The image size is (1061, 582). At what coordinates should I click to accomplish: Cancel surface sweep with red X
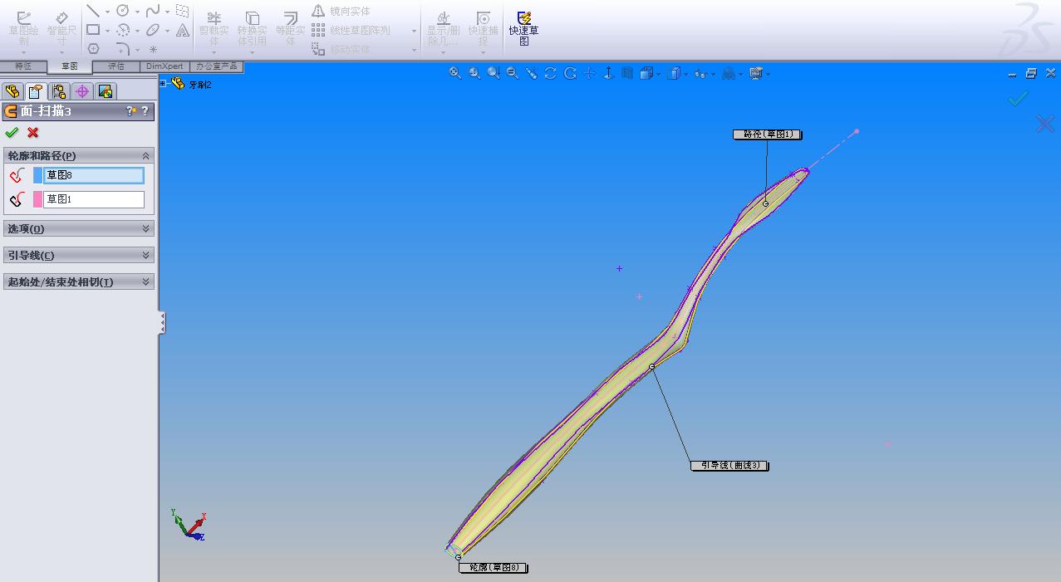(x=33, y=133)
